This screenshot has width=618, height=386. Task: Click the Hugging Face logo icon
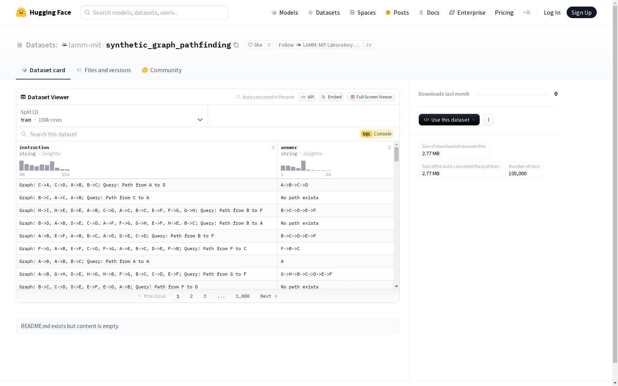click(x=21, y=12)
